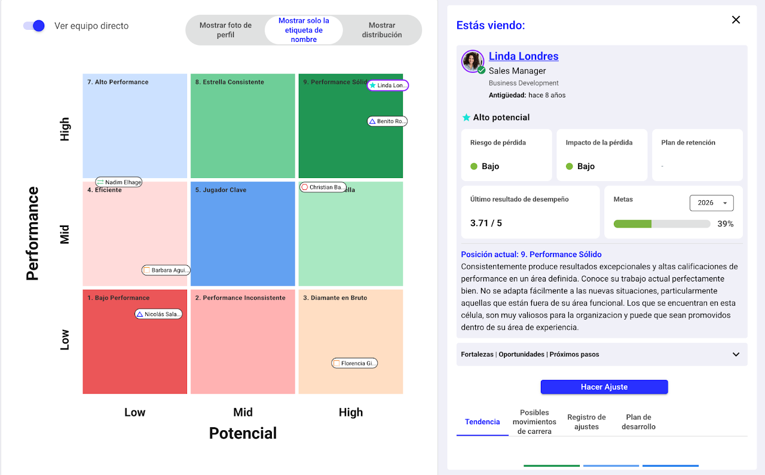The height and width of the screenshot is (475, 765).
Task: Switch to the Tendencia tab
Action: coord(482,422)
